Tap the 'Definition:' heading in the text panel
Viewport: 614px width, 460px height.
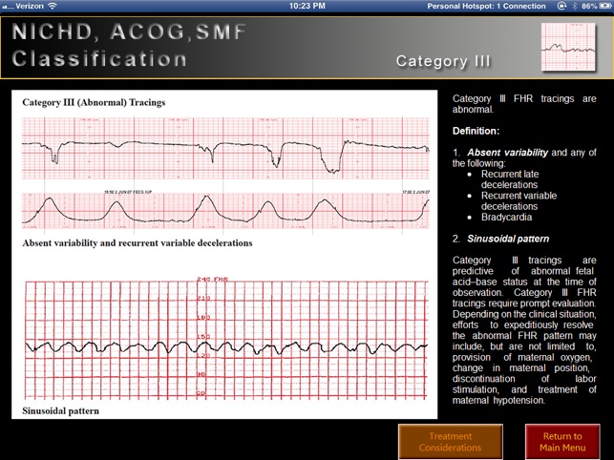pyautogui.click(x=476, y=131)
